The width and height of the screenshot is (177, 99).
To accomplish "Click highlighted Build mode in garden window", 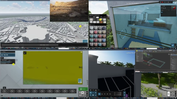I will point(168,94).
